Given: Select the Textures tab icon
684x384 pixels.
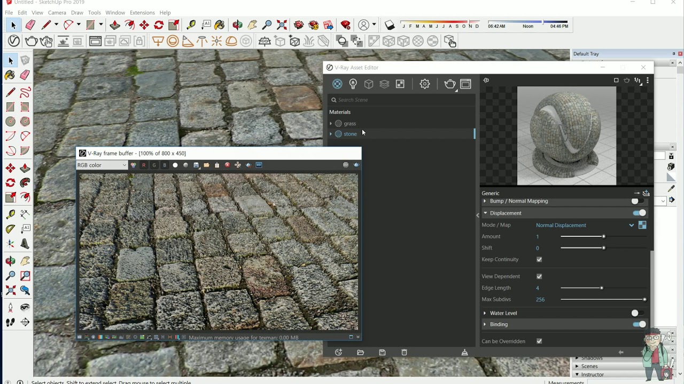Looking at the screenshot, I should (400, 84).
